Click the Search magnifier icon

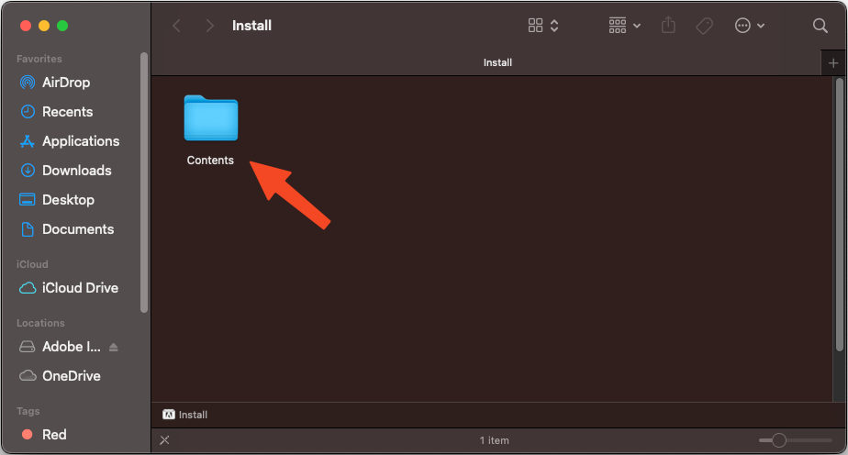(x=820, y=26)
